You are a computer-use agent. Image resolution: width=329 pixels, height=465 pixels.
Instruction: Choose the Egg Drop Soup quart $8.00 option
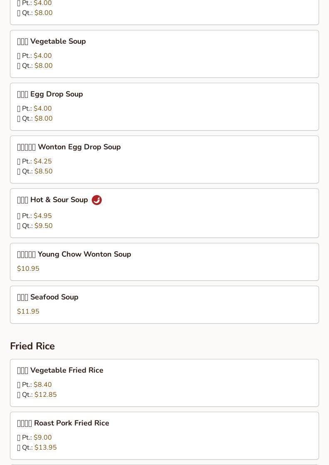43,119
